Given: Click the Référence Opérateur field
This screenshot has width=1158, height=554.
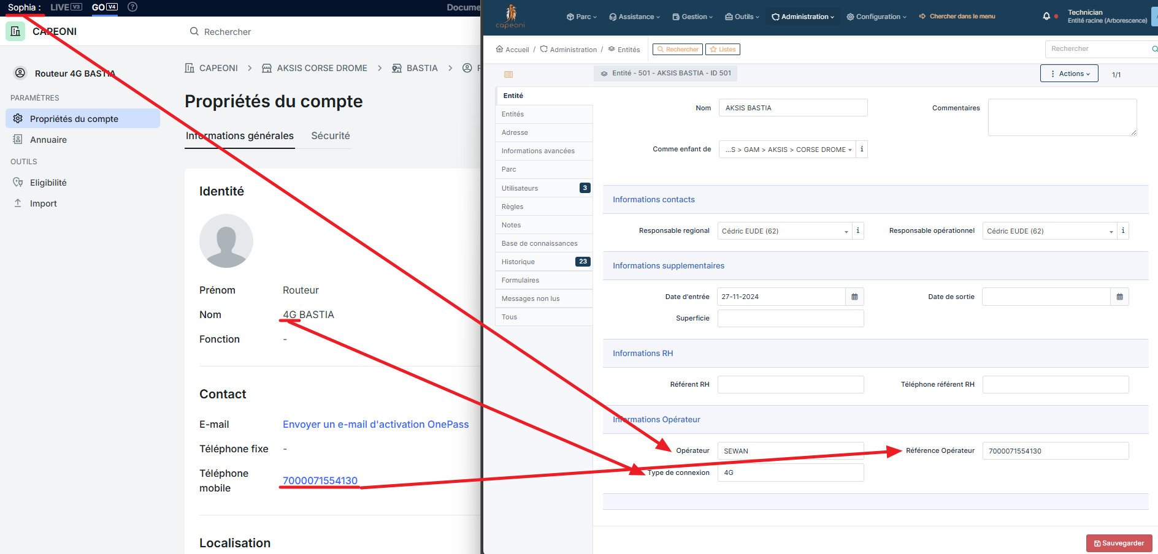Looking at the screenshot, I should coord(1056,451).
